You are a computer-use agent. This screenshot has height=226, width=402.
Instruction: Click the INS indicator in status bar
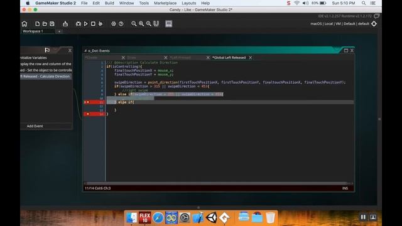click(x=345, y=188)
